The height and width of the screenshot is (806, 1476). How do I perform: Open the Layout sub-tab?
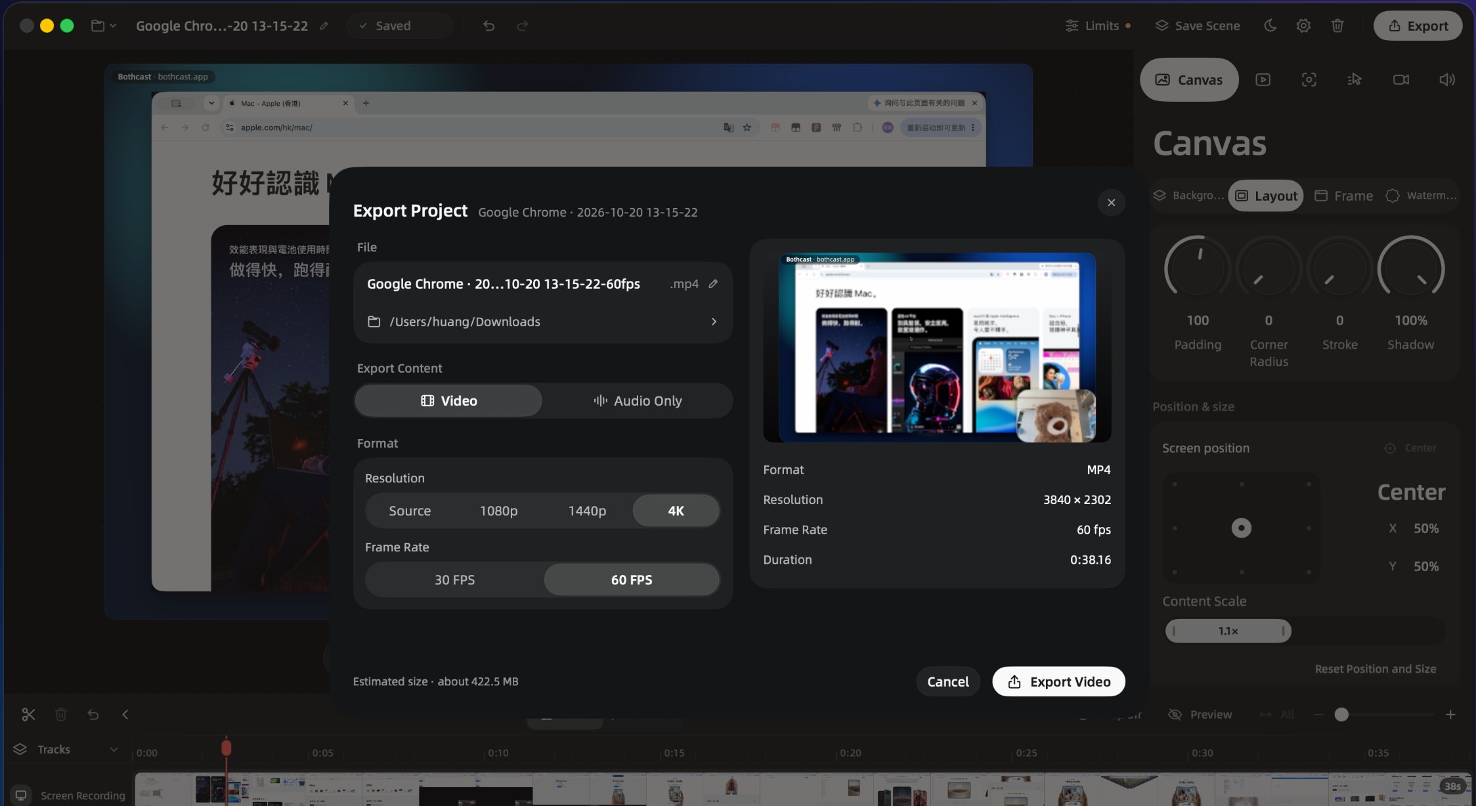coord(1266,196)
